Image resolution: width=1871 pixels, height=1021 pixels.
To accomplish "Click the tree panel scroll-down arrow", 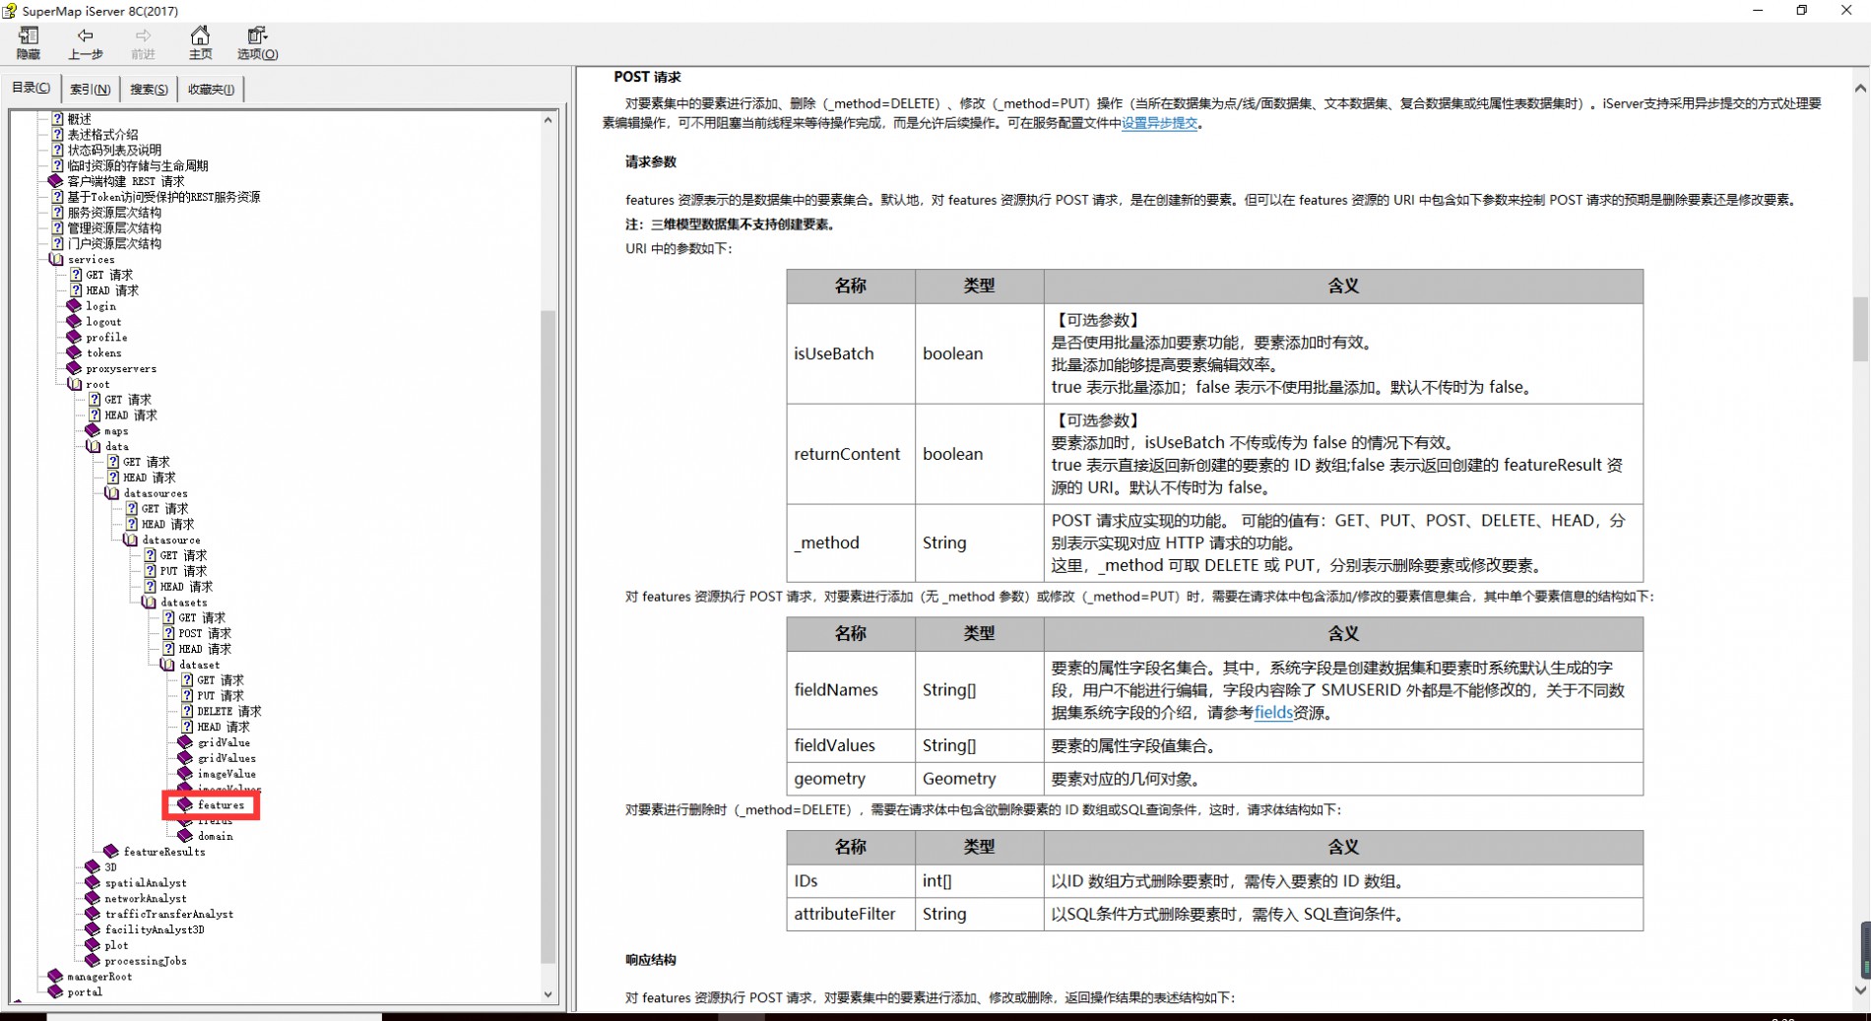I will pos(548,994).
